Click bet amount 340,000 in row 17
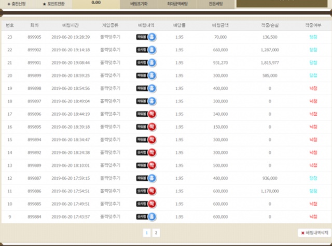This screenshot has height=246, width=332. coord(220,114)
